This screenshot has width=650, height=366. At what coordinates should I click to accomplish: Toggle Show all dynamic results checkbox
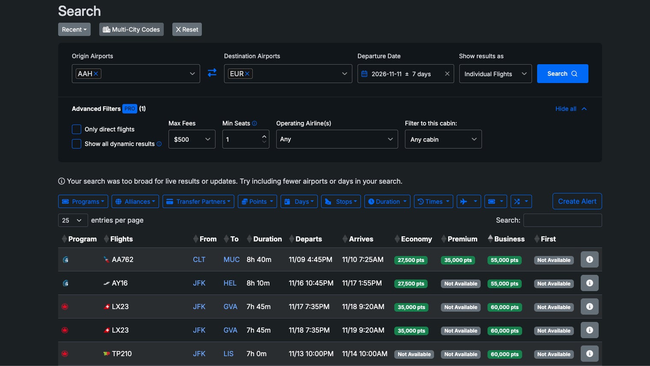77,144
